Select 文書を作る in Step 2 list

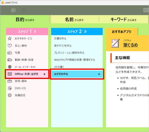(x=60, y=38)
